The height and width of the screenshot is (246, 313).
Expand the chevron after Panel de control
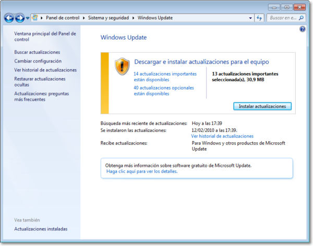tap(84, 18)
